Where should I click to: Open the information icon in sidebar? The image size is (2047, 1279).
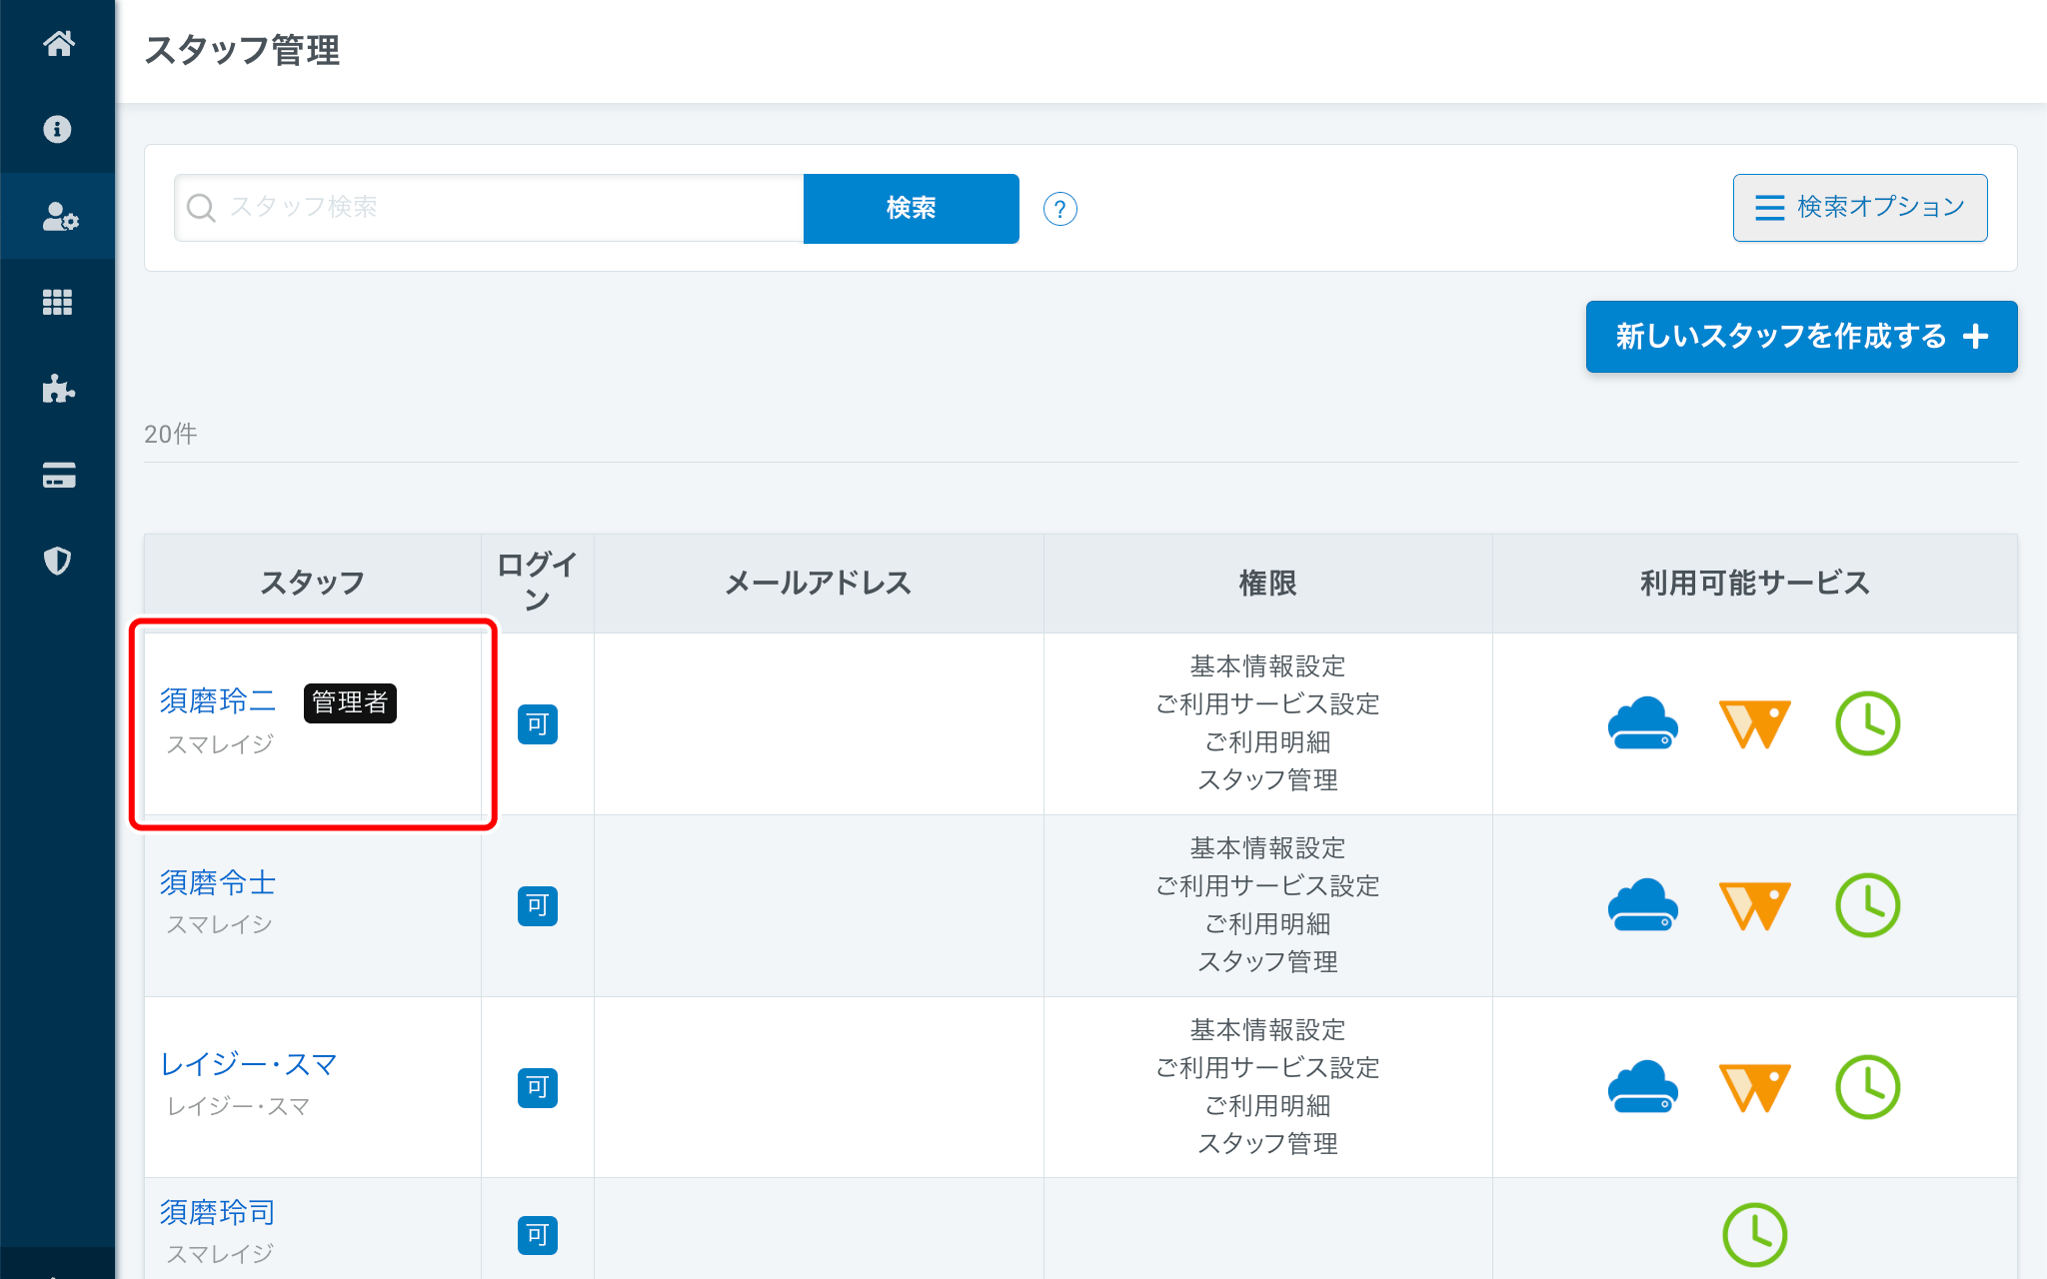coord(58,129)
